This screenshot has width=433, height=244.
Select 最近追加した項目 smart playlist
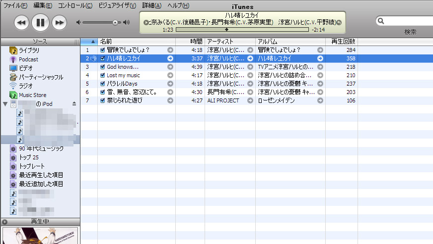40,184
